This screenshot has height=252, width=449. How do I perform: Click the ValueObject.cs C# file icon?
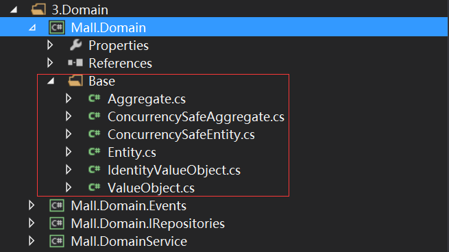click(94, 188)
